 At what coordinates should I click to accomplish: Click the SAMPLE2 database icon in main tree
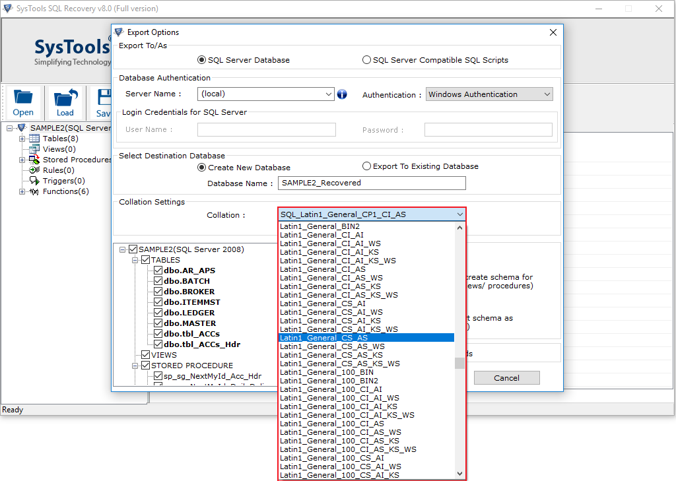pos(22,128)
